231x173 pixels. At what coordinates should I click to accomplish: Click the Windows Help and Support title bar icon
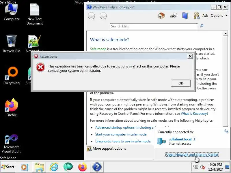[x=89, y=7]
